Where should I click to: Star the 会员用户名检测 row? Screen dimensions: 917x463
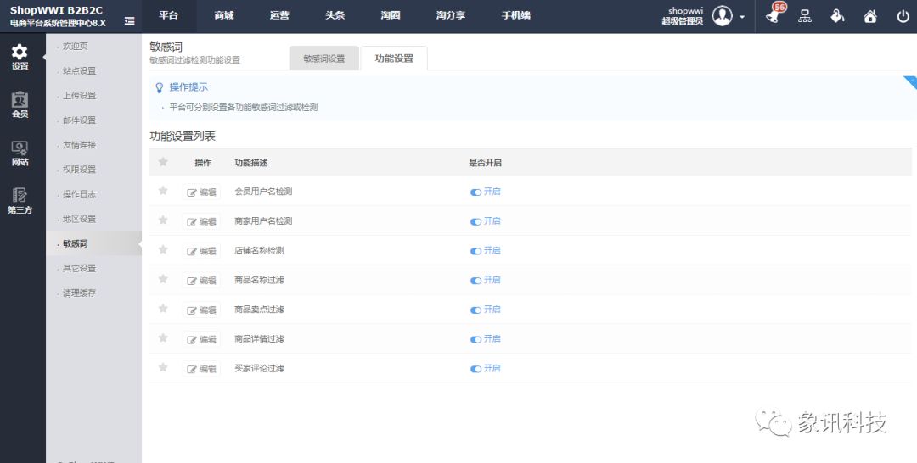click(x=163, y=190)
